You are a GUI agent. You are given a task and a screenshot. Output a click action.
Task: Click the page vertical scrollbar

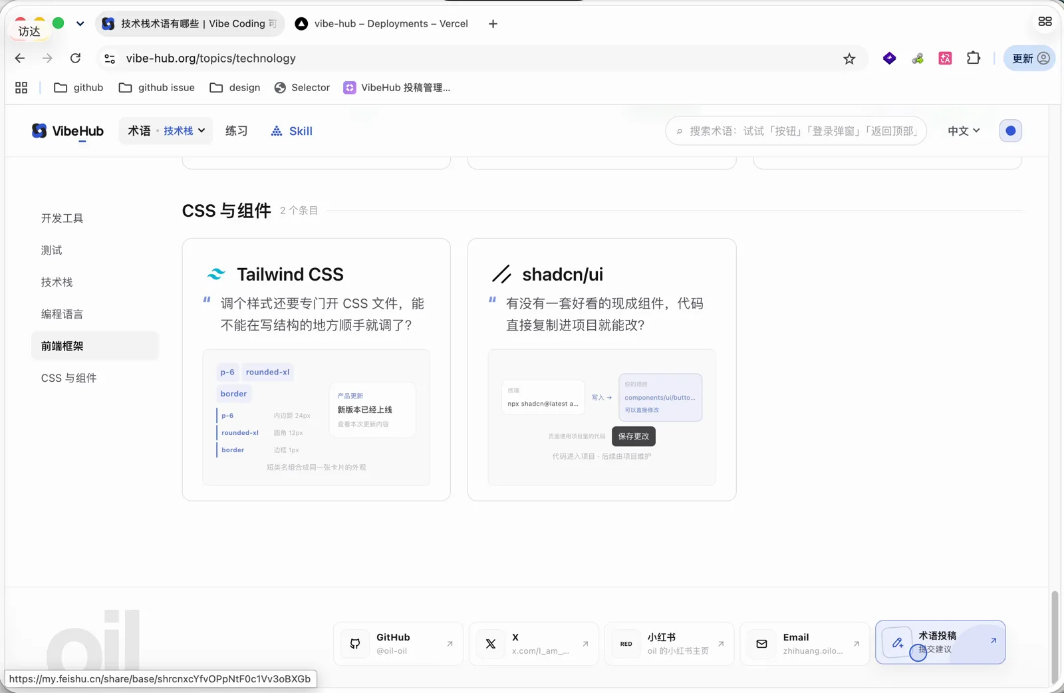(x=1054, y=636)
